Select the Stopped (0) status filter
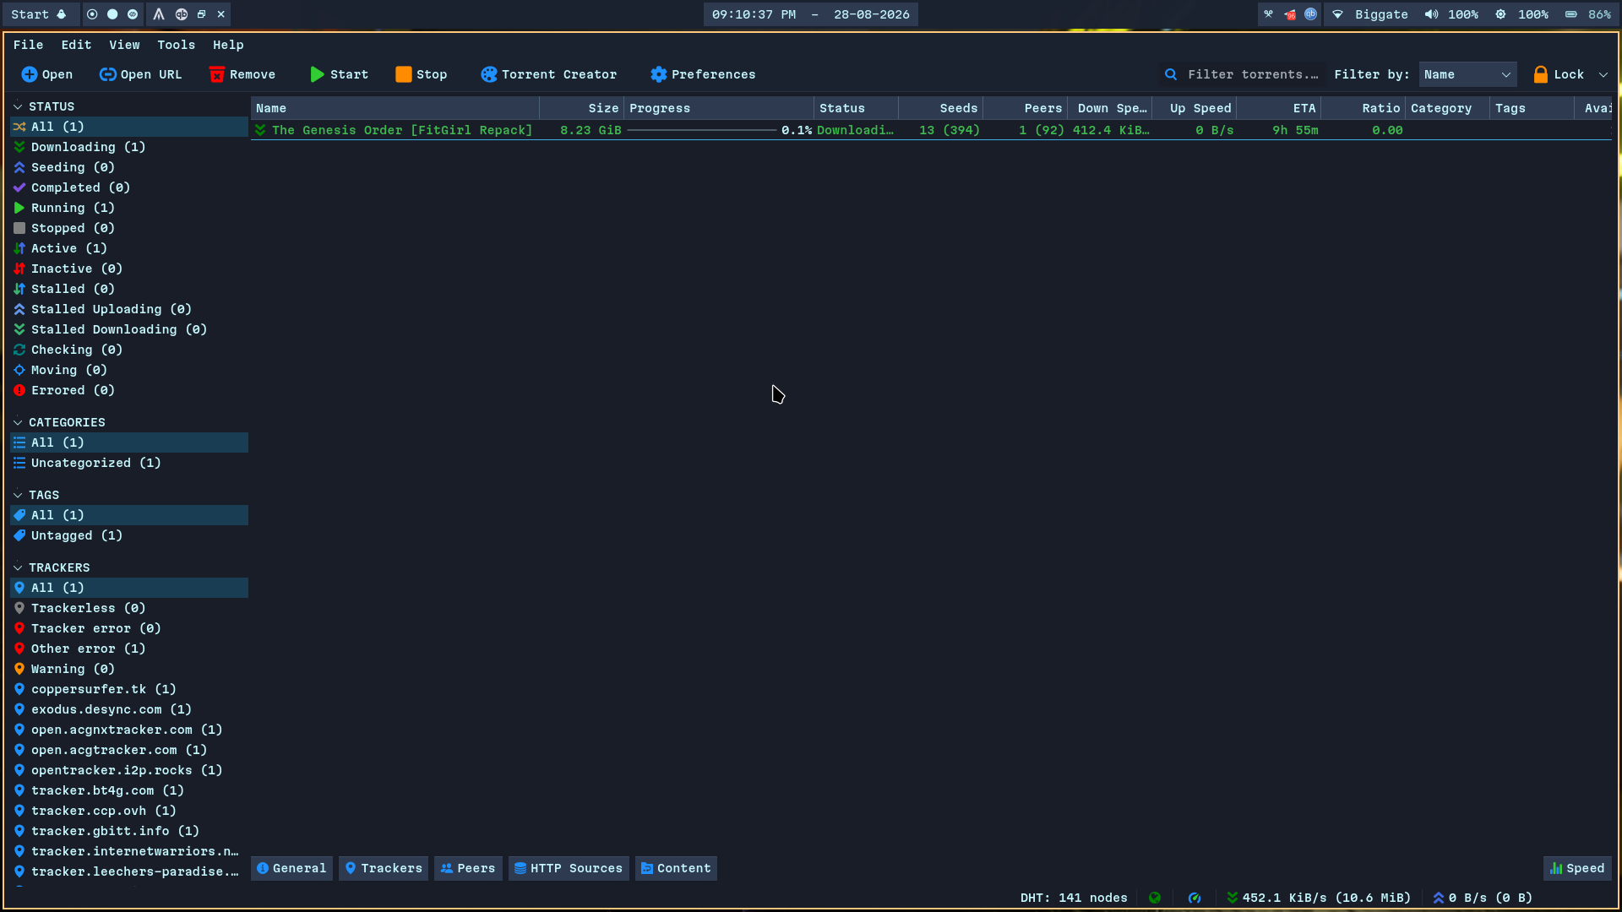1622x912 pixels. tap(129, 228)
